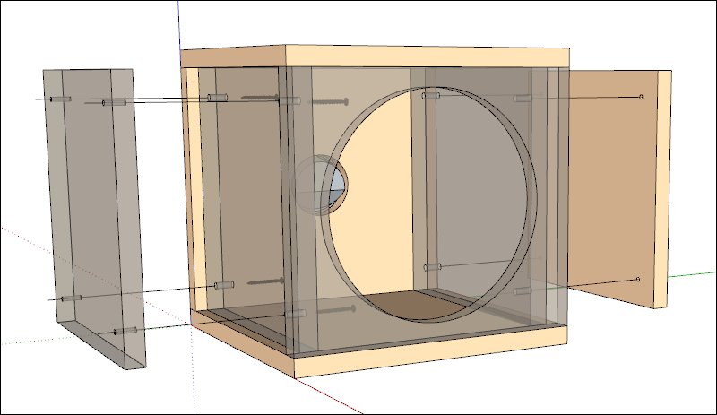Click the upper hole on right panel

(x=640, y=97)
